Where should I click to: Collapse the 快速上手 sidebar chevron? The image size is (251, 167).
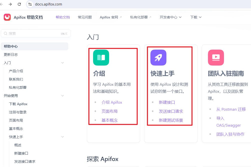[63, 137]
